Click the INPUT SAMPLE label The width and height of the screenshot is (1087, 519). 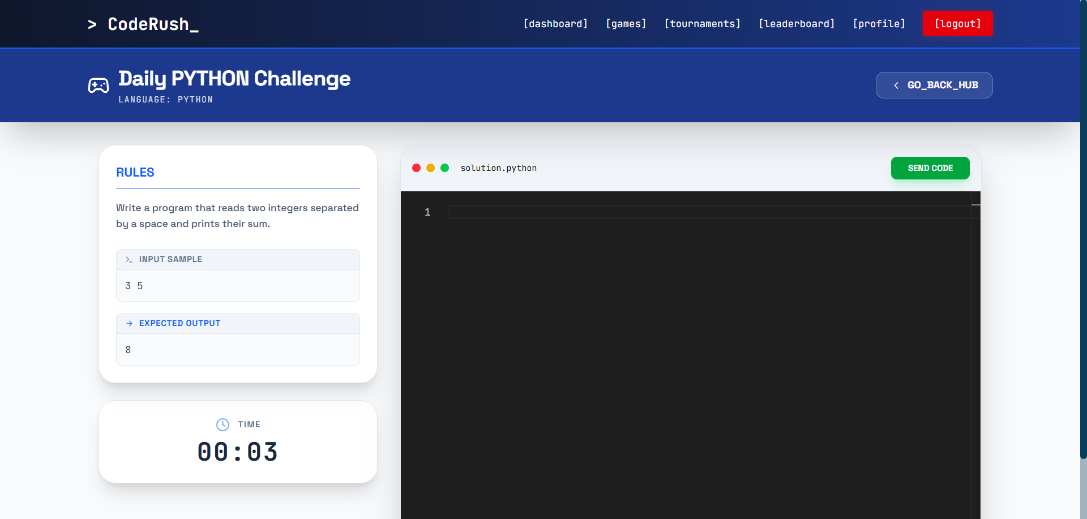[x=170, y=259]
